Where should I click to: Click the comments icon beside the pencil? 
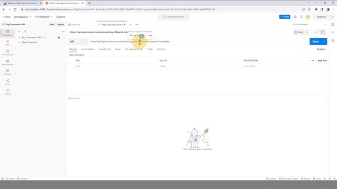(x=322, y=32)
